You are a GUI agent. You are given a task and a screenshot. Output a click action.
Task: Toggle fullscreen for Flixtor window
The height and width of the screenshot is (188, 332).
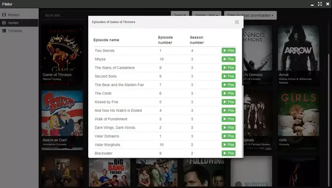320,4
